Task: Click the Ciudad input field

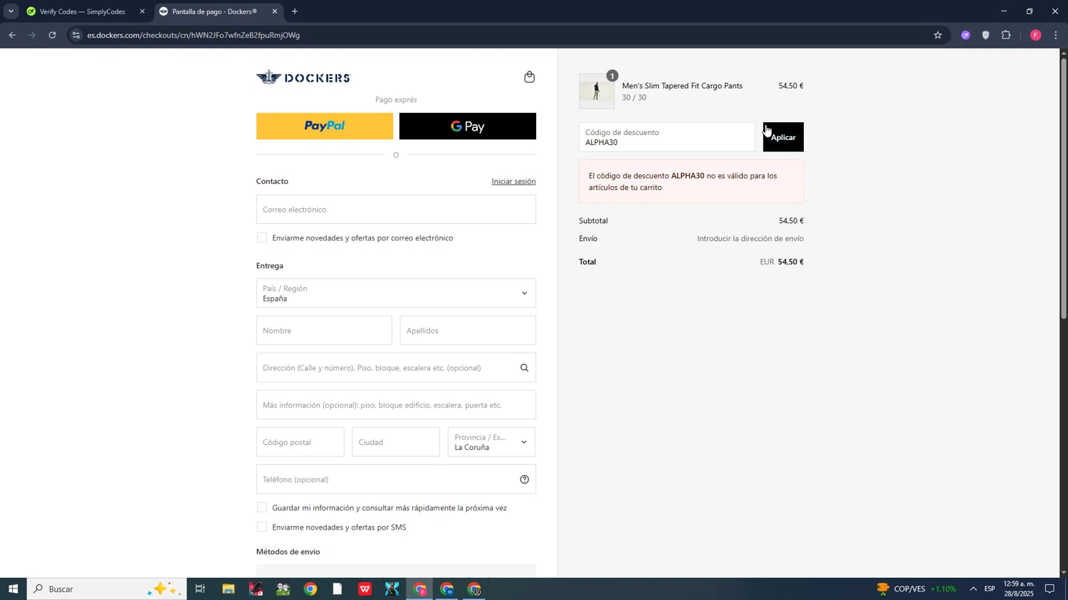Action: click(x=396, y=442)
